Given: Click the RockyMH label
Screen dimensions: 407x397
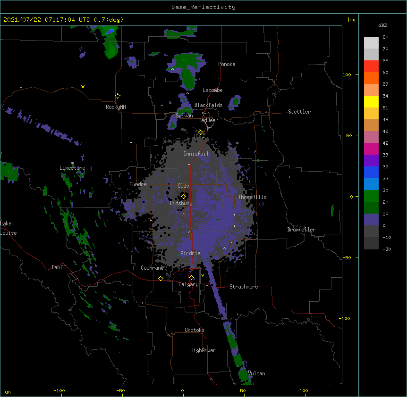Looking at the screenshot, I should point(116,107).
